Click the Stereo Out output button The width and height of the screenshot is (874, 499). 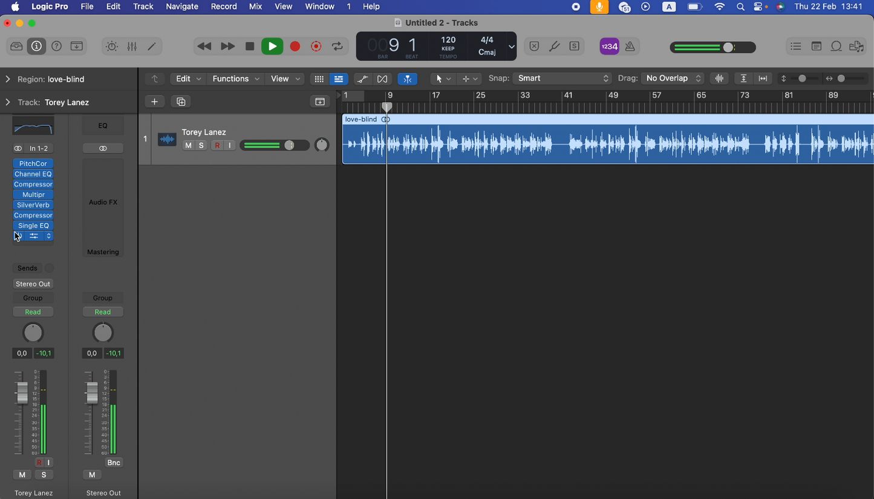tap(33, 284)
